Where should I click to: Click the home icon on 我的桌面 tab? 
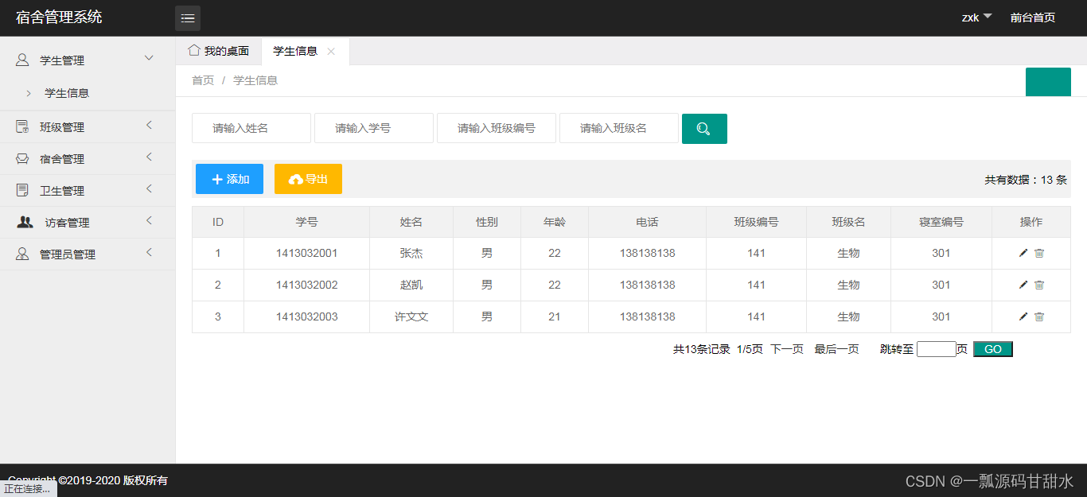point(193,50)
